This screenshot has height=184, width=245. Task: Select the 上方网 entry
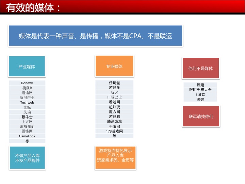(x=27, y=122)
